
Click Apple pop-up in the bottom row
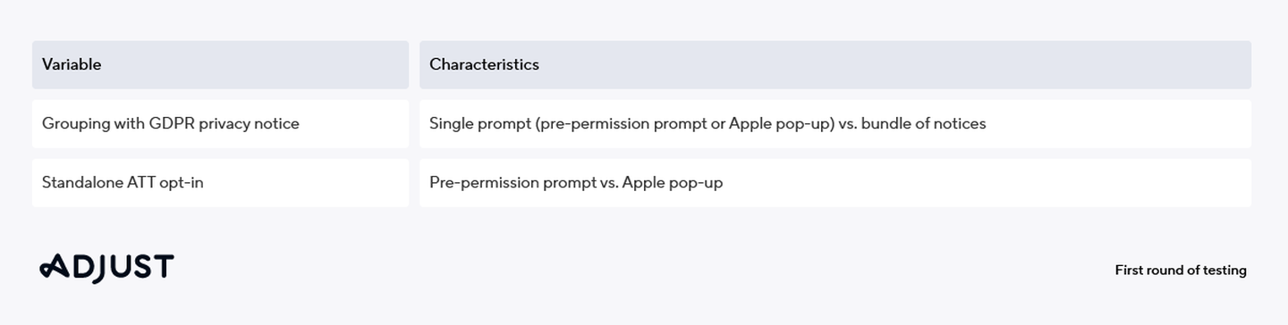click(673, 182)
